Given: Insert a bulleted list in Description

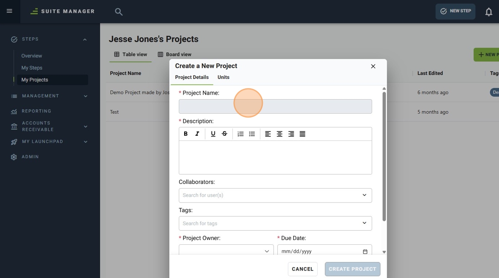Looking at the screenshot, I should pyautogui.click(x=252, y=134).
